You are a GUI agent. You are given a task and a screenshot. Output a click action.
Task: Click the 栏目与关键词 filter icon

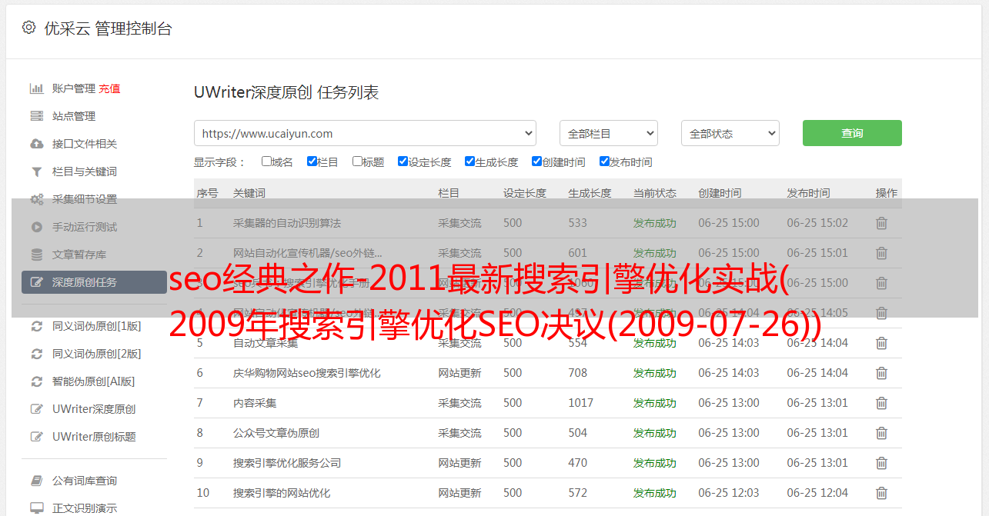(x=36, y=171)
